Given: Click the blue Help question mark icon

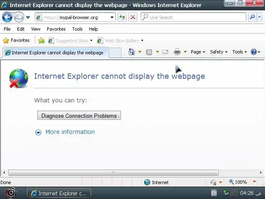Looking at the screenshot, I should (254, 52).
